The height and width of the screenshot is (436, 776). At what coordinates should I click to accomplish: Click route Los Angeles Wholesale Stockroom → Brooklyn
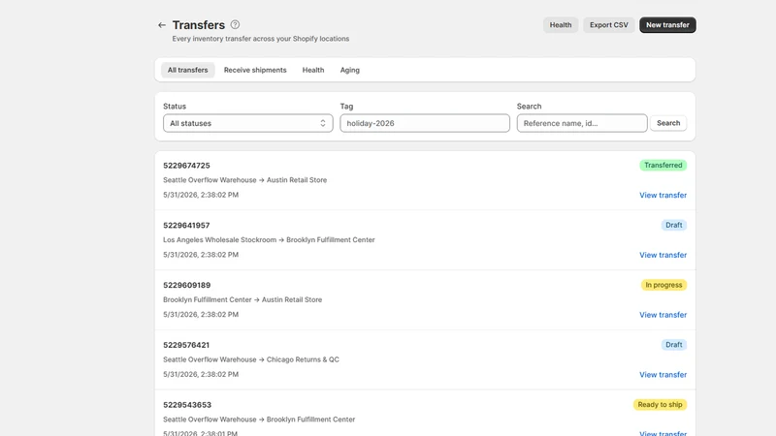tap(269, 239)
